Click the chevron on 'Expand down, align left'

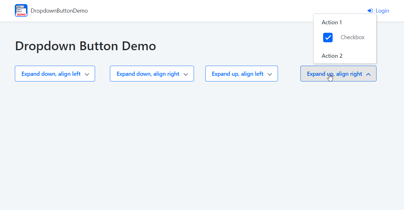87,74
